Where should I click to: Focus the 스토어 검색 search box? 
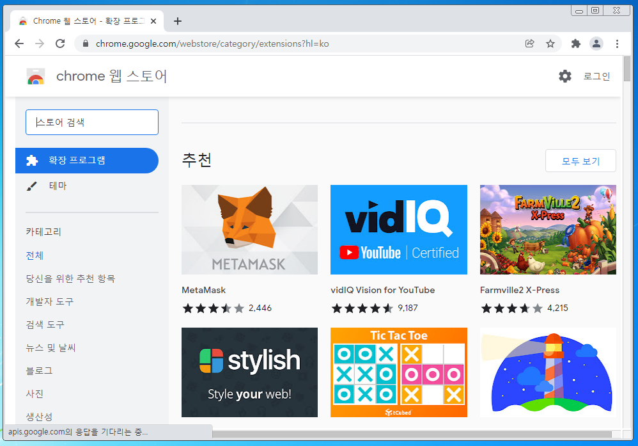click(92, 122)
